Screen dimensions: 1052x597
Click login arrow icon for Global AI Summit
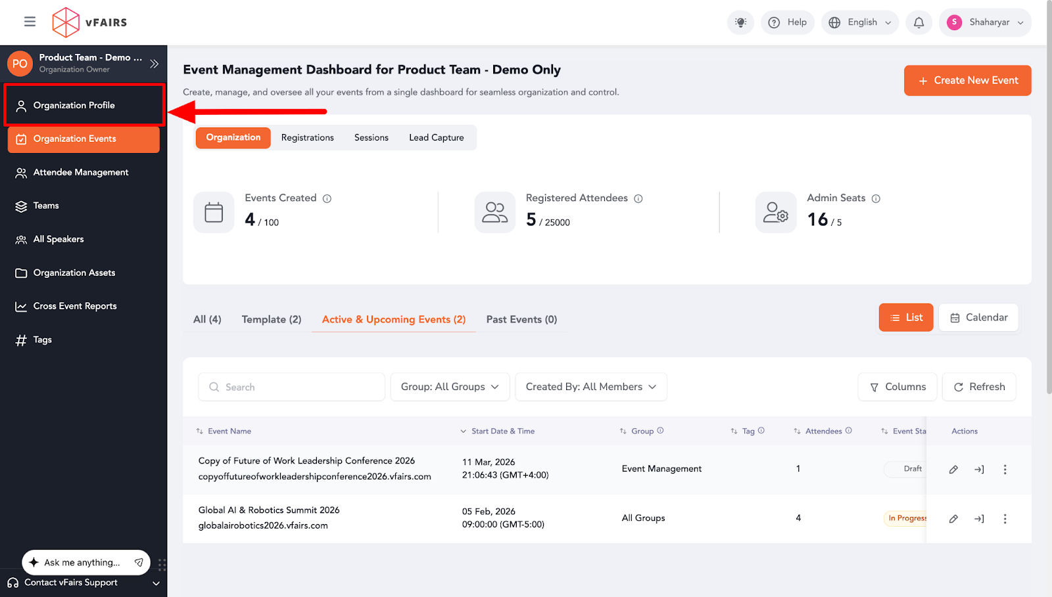click(979, 519)
